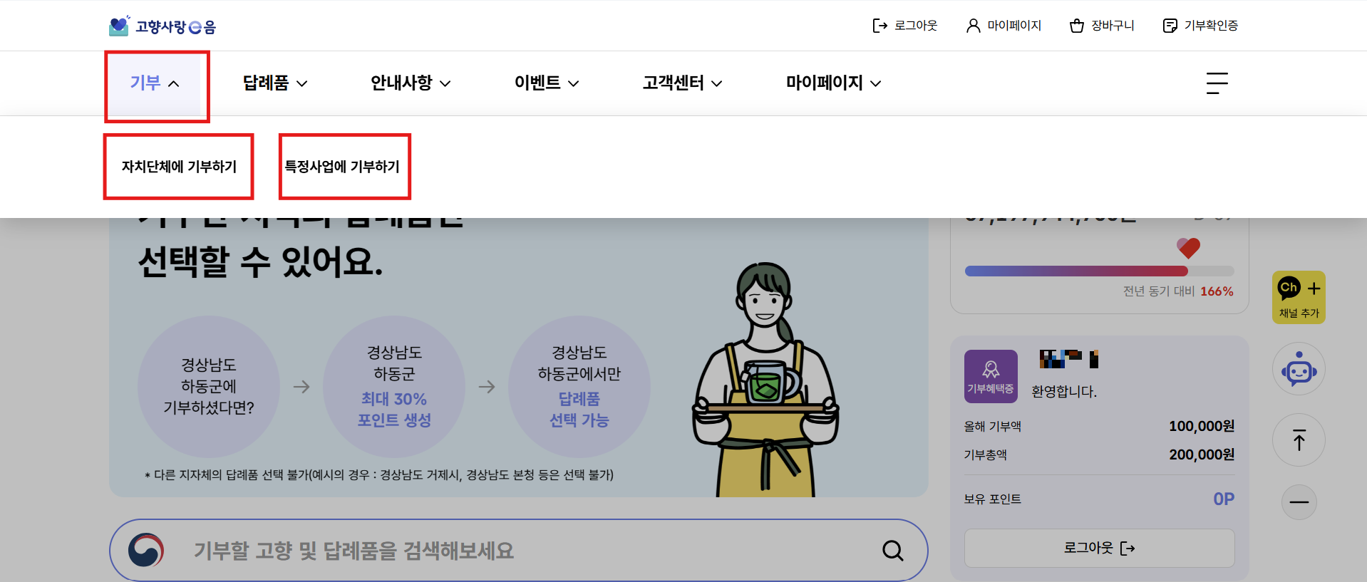
Task: Click the logout icon in top bar
Action: coord(879,26)
